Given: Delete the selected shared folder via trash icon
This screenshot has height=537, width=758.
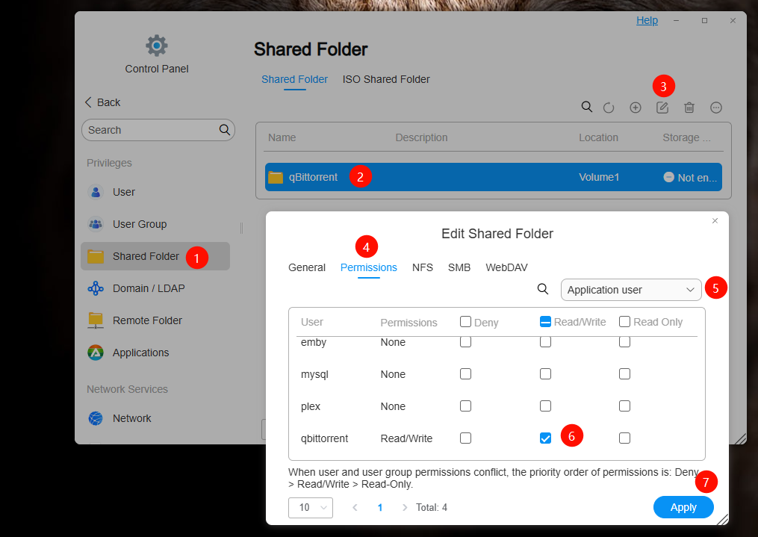Looking at the screenshot, I should (689, 108).
